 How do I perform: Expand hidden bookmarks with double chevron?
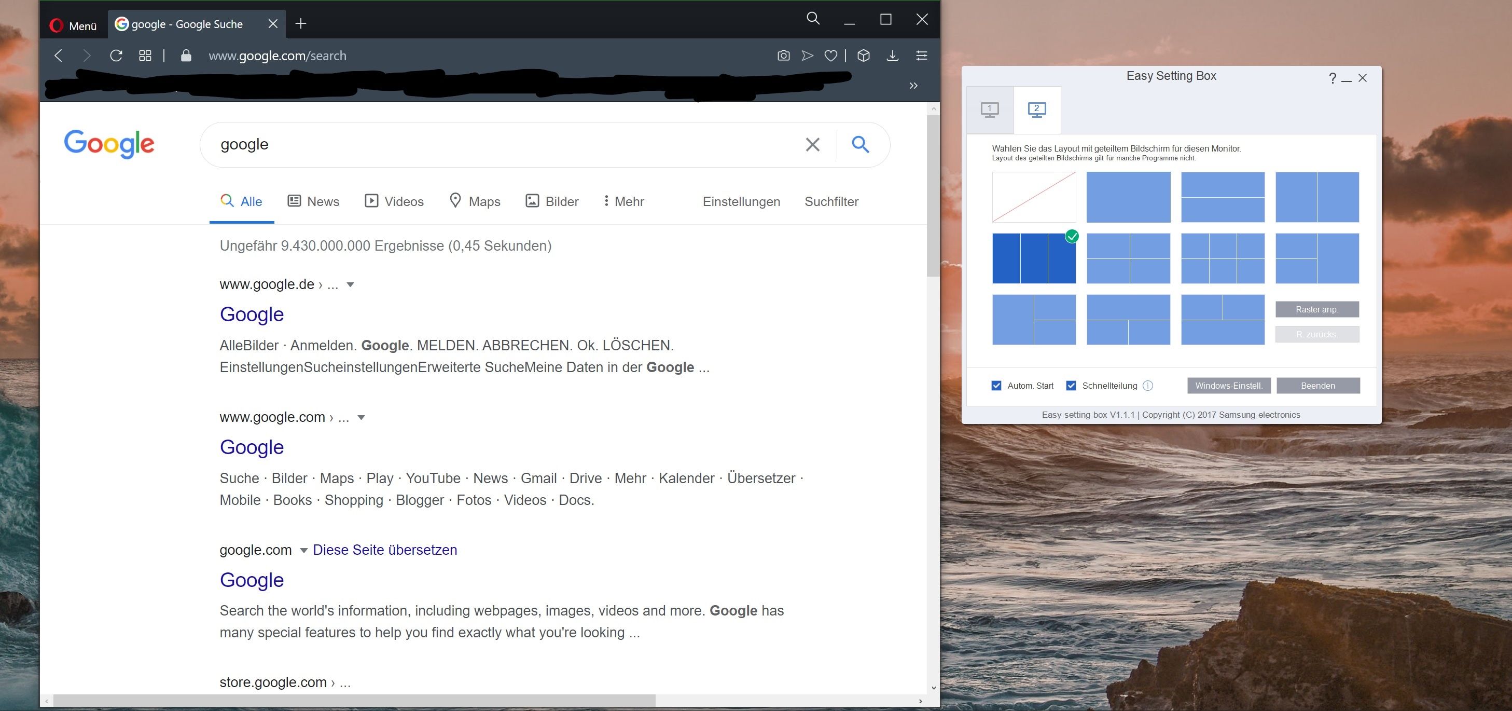coord(913,86)
